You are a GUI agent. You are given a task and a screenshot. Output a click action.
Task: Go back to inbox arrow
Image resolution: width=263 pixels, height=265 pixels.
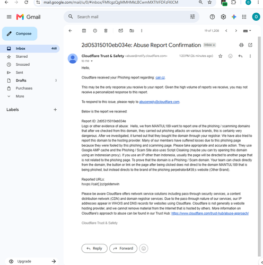click(x=70, y=31)
